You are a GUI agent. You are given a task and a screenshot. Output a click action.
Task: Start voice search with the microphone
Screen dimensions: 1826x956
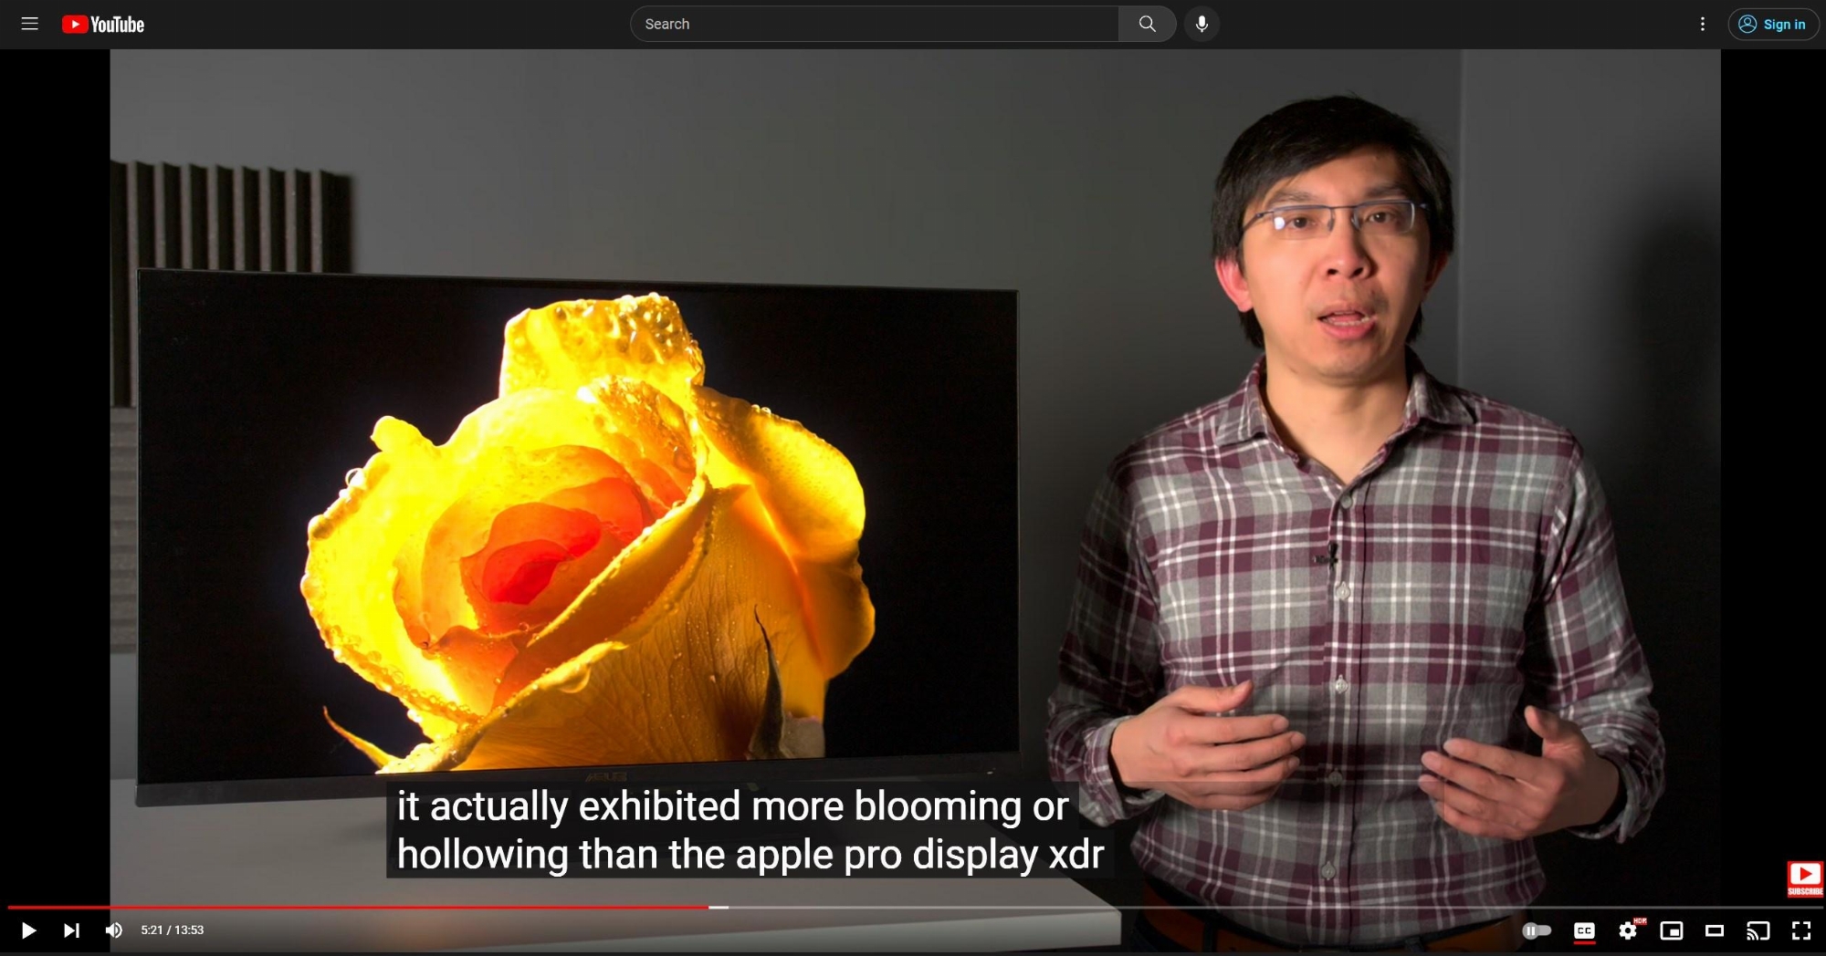point(1202,24)
